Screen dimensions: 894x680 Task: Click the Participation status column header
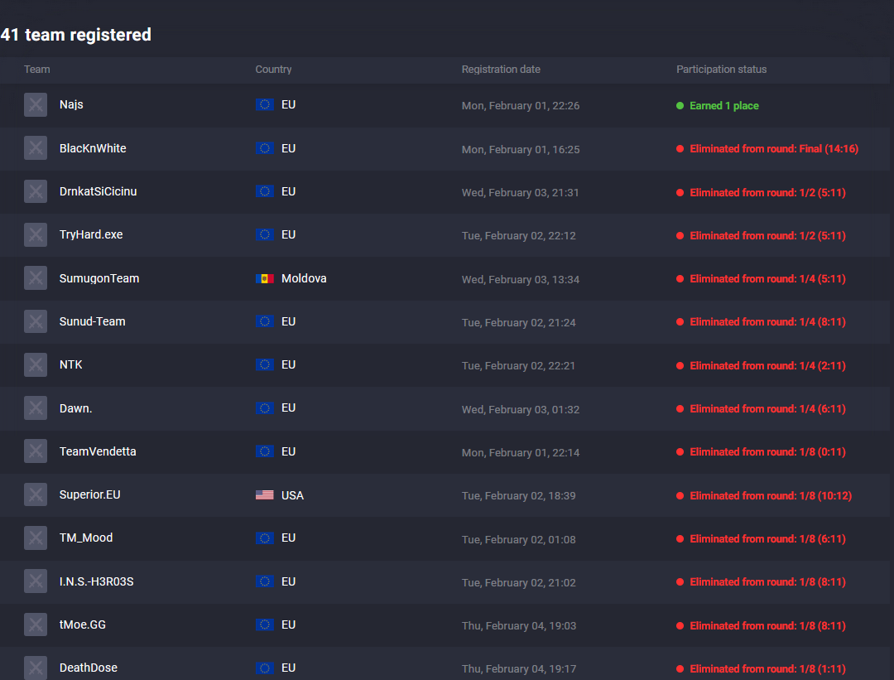coord(722,70)
